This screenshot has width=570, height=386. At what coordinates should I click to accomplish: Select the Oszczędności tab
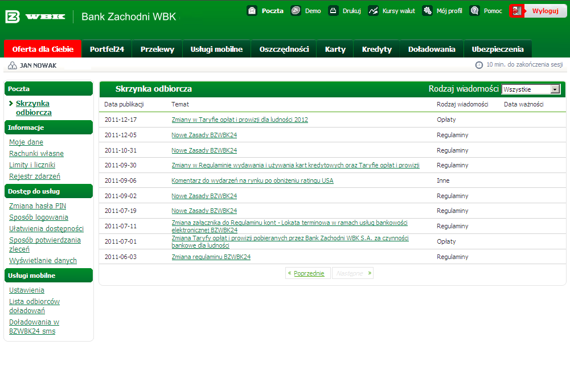coord(284,49)
